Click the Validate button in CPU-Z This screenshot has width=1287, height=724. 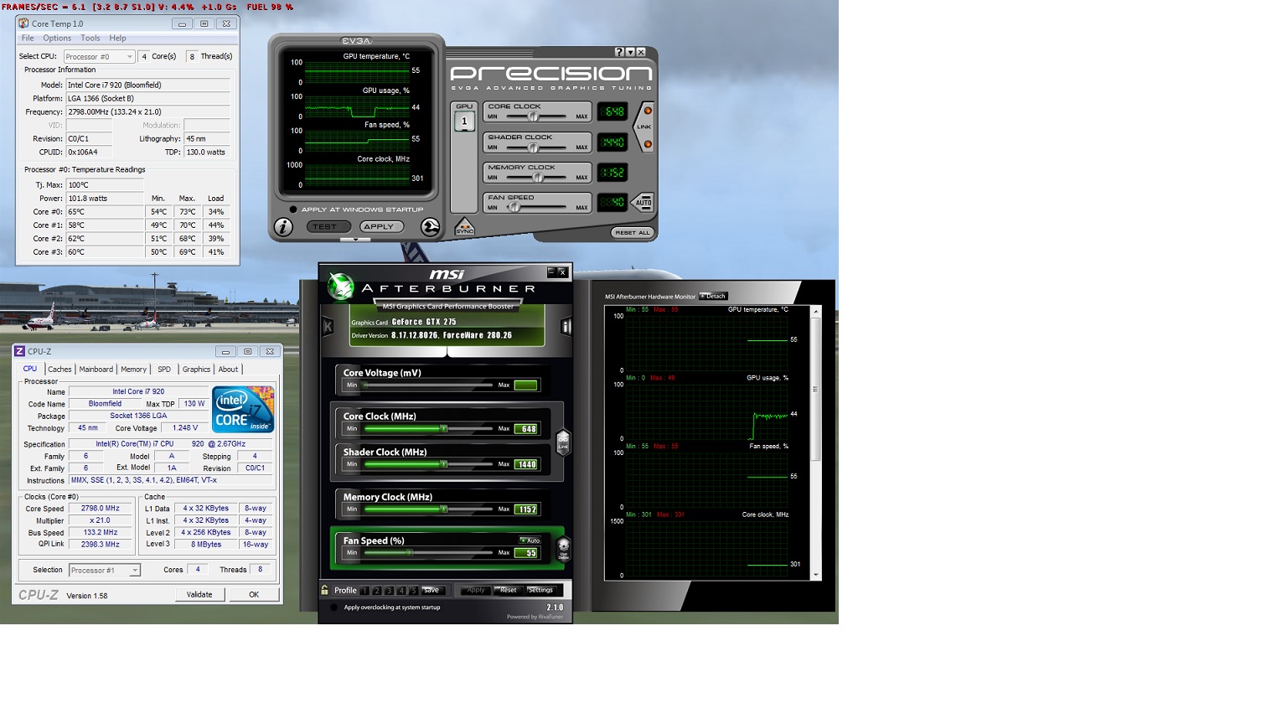(199, 595)
